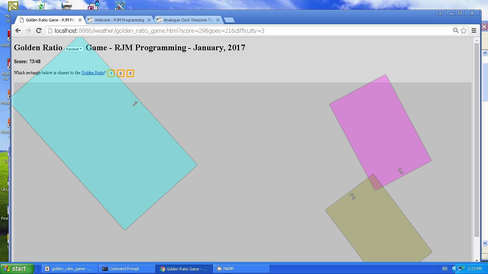Screen dimensions: 488x274
Task: Maximize the Chrome window
Action: coord(460,13)
